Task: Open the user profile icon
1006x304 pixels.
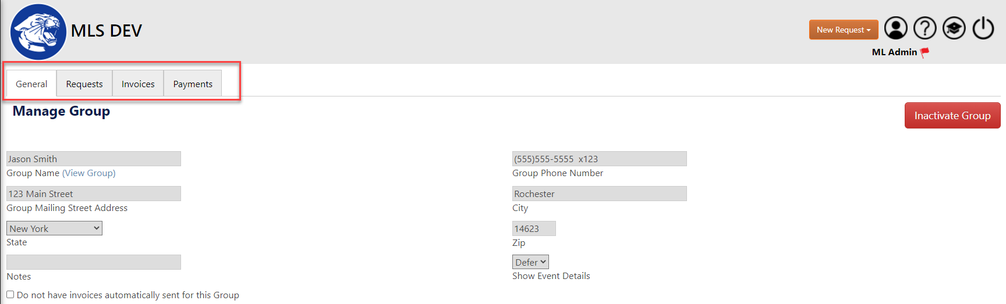Action: (896, 28)
